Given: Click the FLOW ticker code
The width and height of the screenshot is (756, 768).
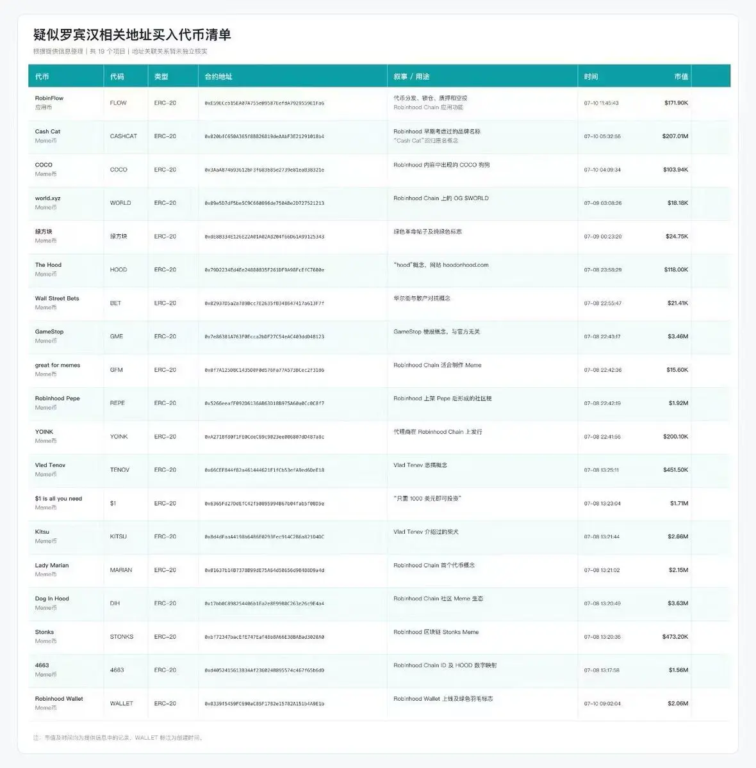Looking at the screenshot, I should coord(119,103).
